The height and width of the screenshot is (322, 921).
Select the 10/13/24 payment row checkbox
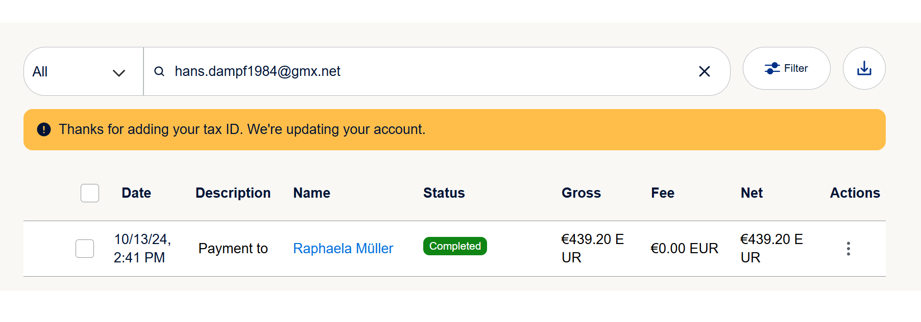(x=85, y=249)
